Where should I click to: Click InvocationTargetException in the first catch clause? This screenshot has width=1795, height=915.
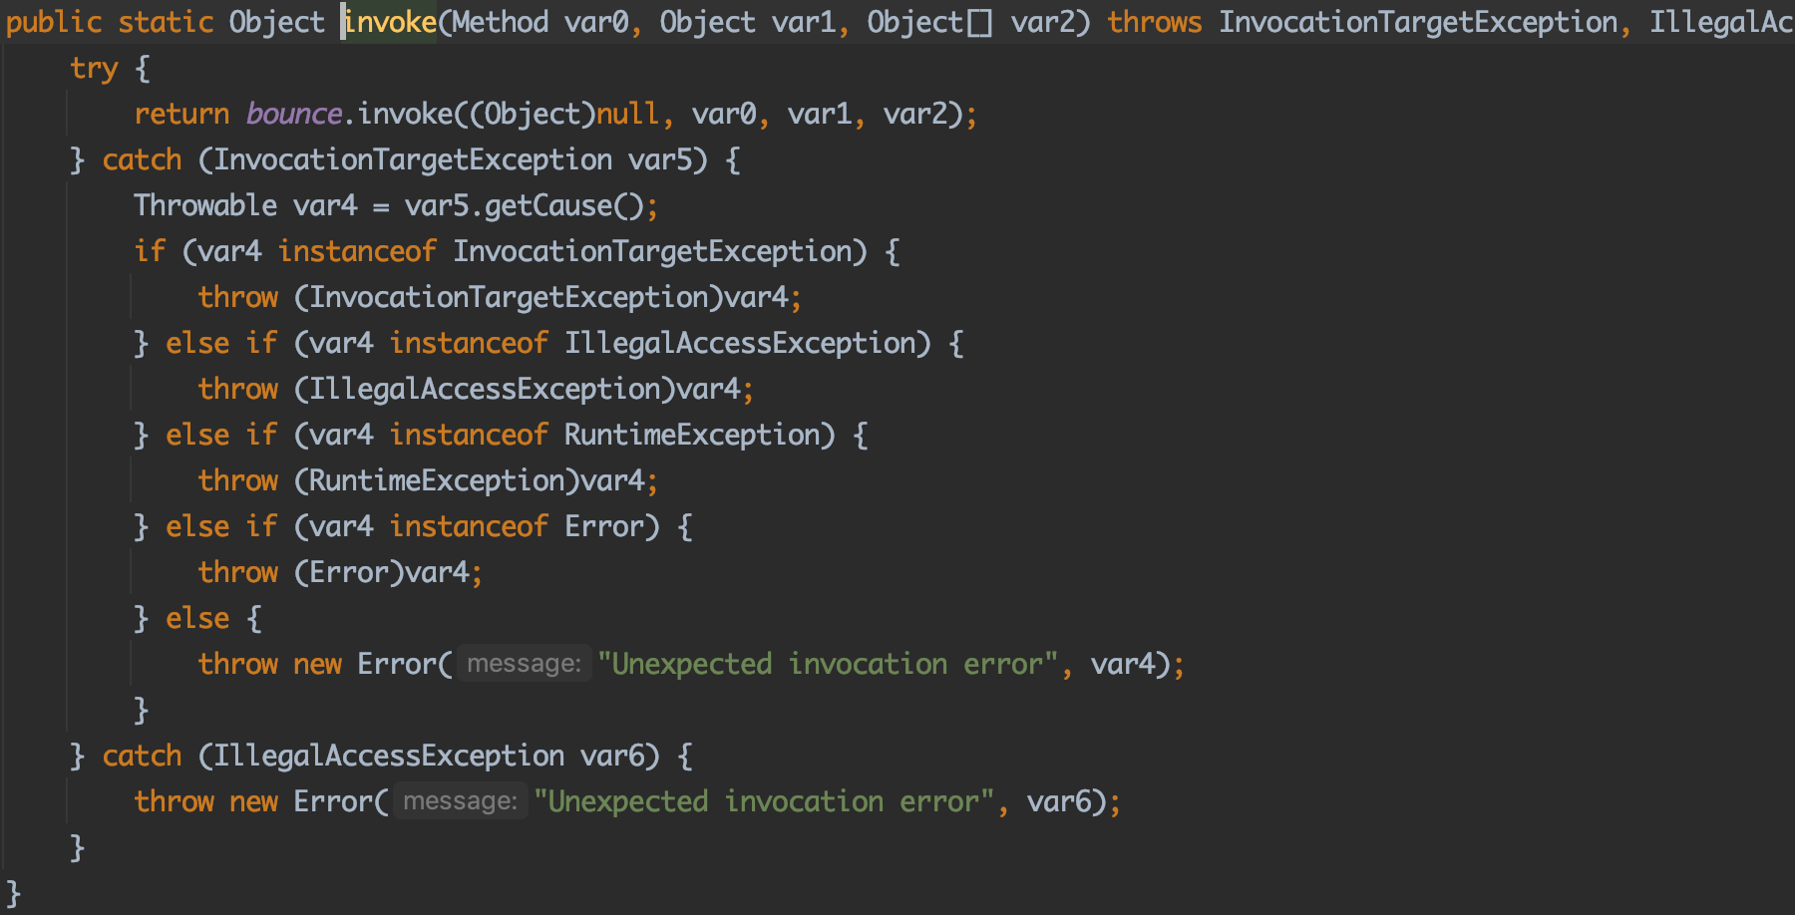pos(413,159)
